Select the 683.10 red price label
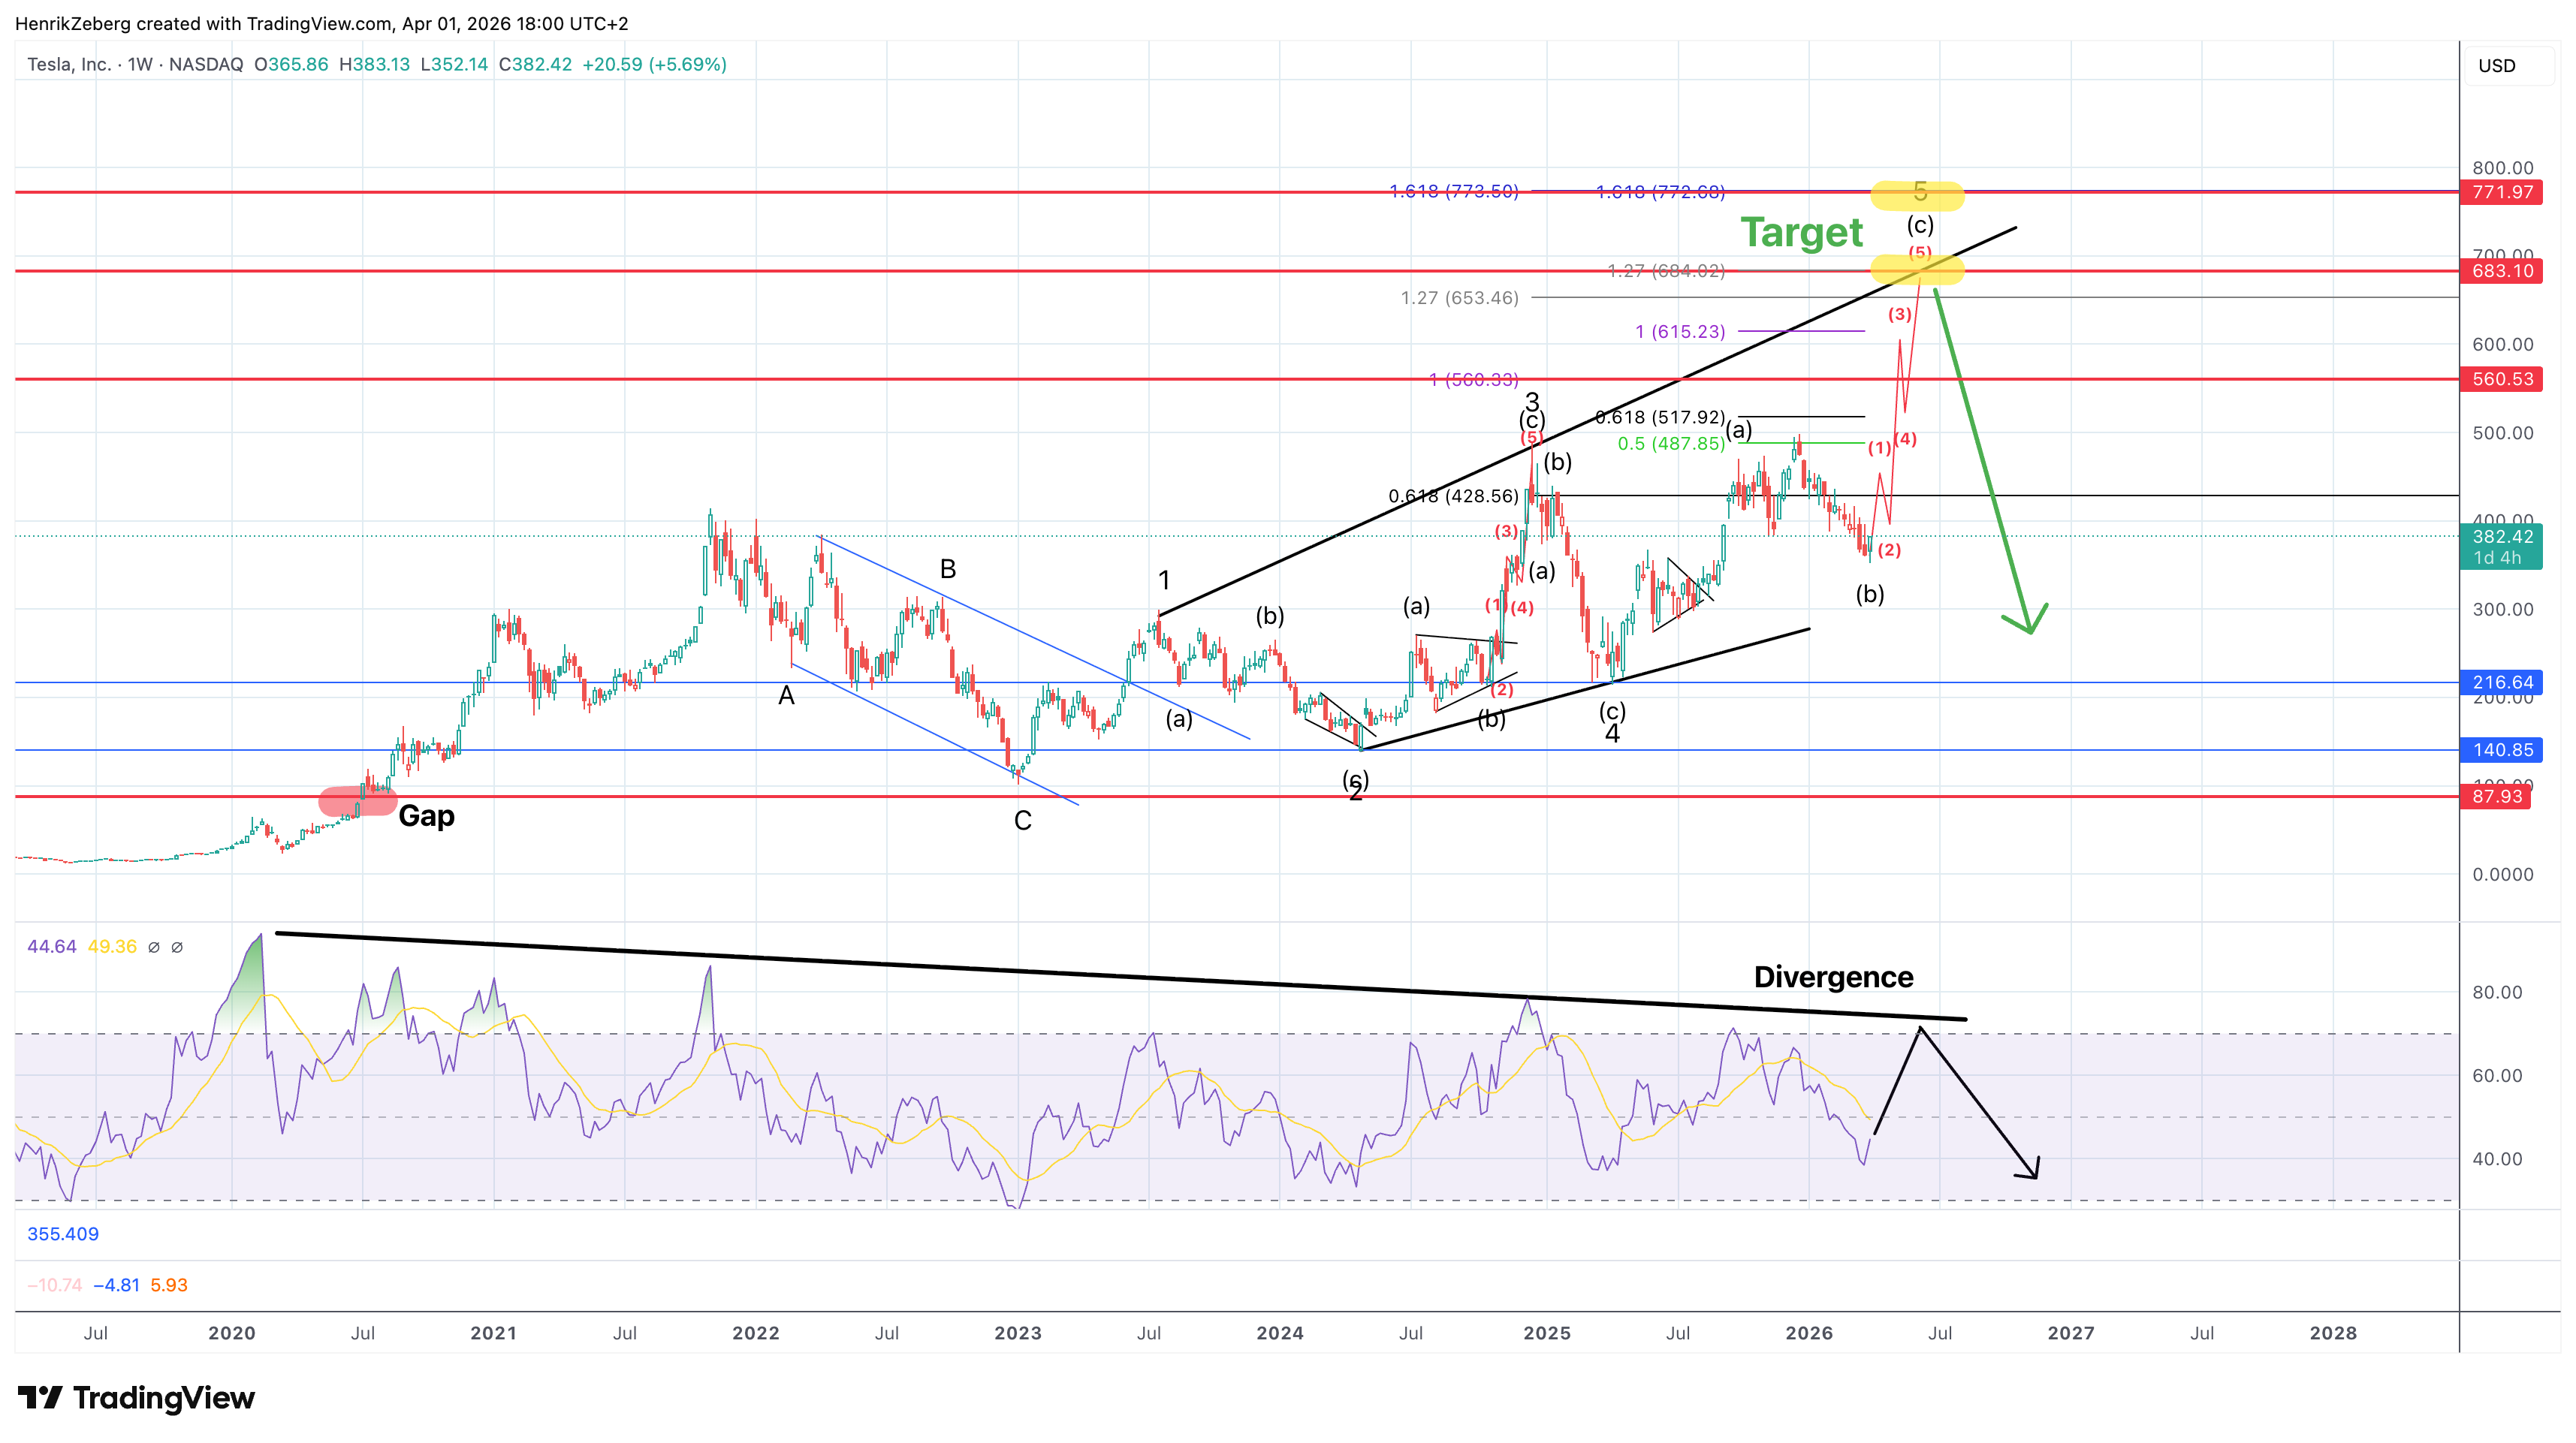 2502,271
